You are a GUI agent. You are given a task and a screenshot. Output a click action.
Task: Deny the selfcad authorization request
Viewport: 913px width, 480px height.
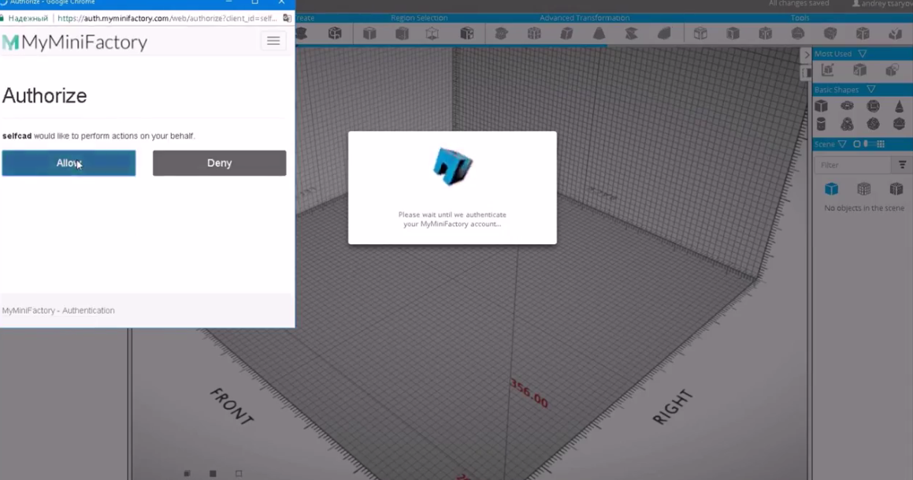pos(220,163)
